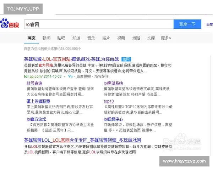Open the 掌上英雄联盟 sublink
213x170 pixels.
(x=38, y=101)
